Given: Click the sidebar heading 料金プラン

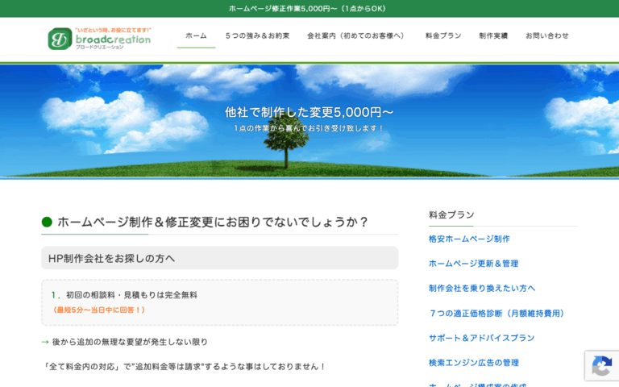Looking at the screenshot, I should [x=451, y=214].
